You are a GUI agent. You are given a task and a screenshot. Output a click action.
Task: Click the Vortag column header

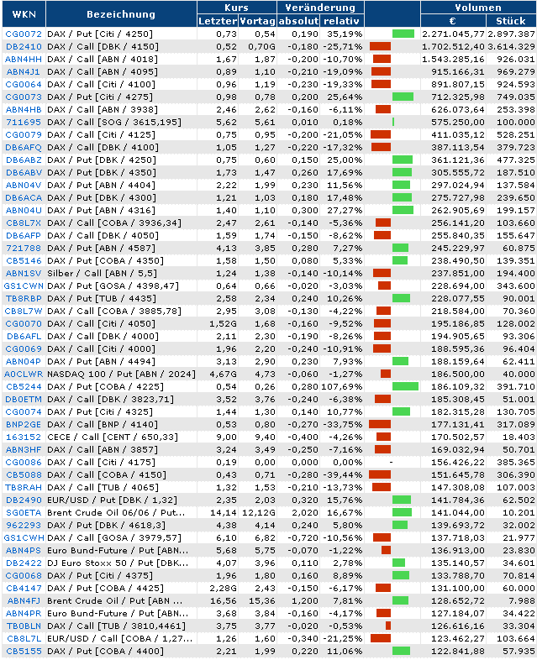pos(257,21)
